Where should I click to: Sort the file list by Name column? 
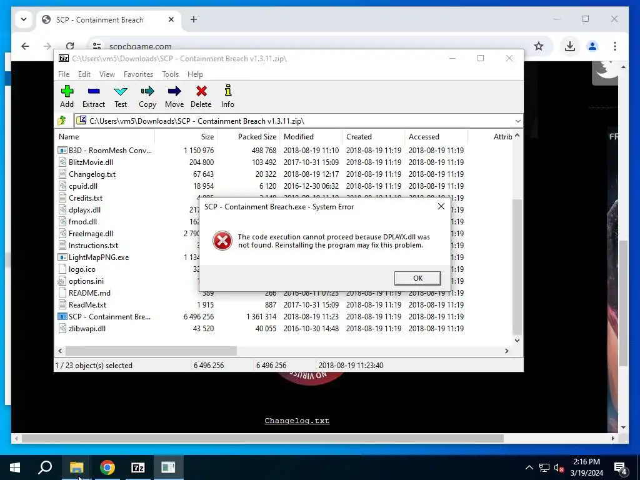click(x=104, y=137)
